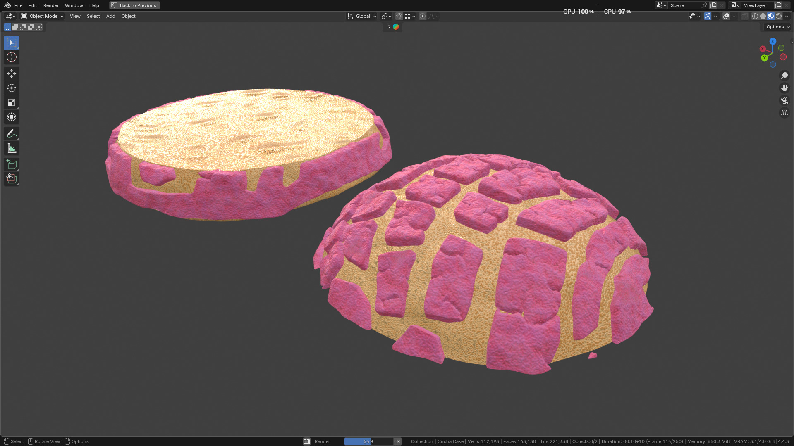Screen dimensions: 794x446
Task: Activate the Select Box tool
Action: coord(12,43)
